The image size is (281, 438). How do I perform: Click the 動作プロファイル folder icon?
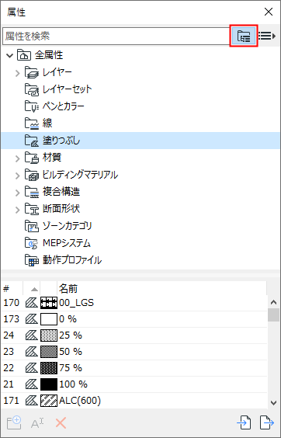[32, 261]
